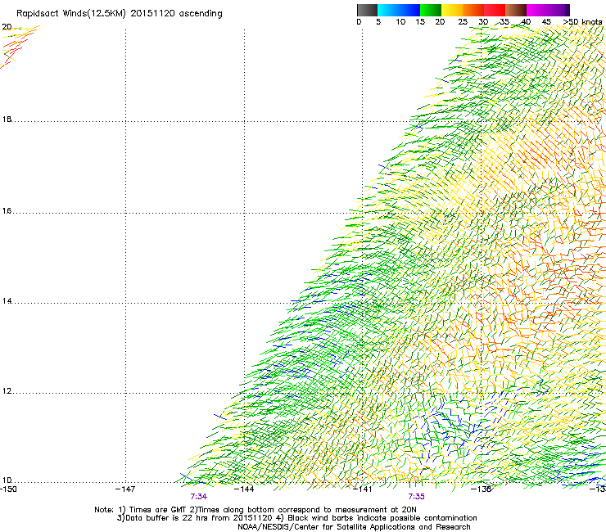Click the '>50 knots' legend label

[x=582, y=21]
